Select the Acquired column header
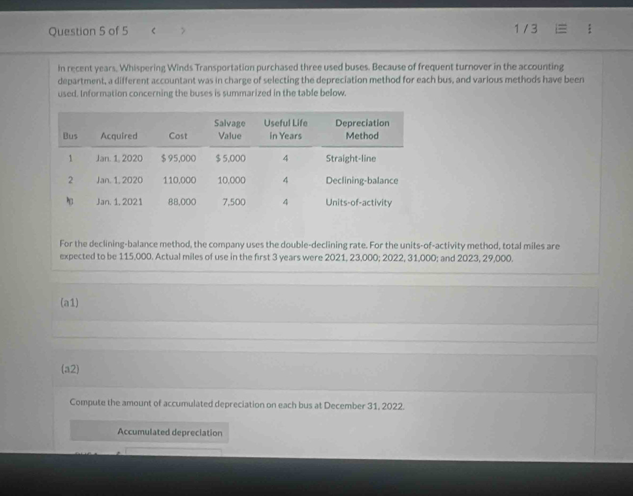Viewport: 633px width, 496px height. [119, 136]
